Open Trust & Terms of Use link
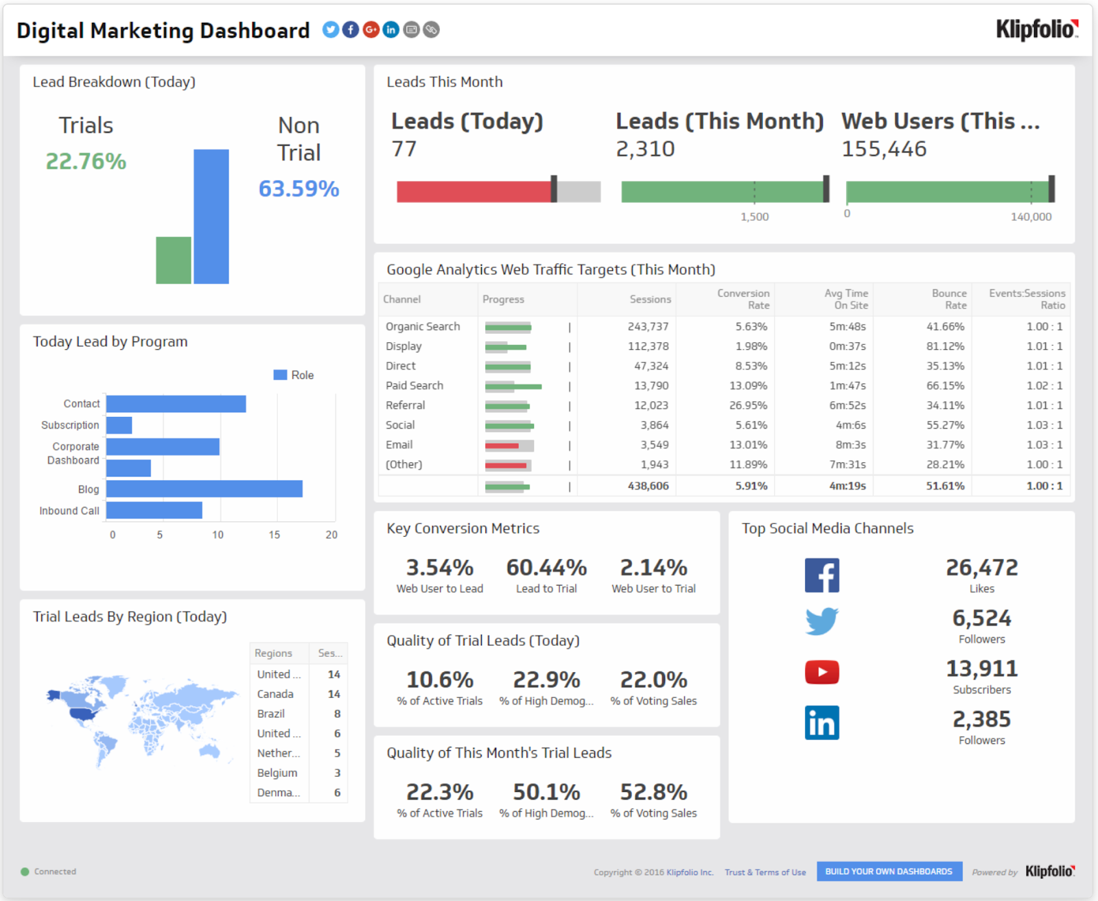The width and height of the screenshot is (1098, 901). [x=765, y=872]
